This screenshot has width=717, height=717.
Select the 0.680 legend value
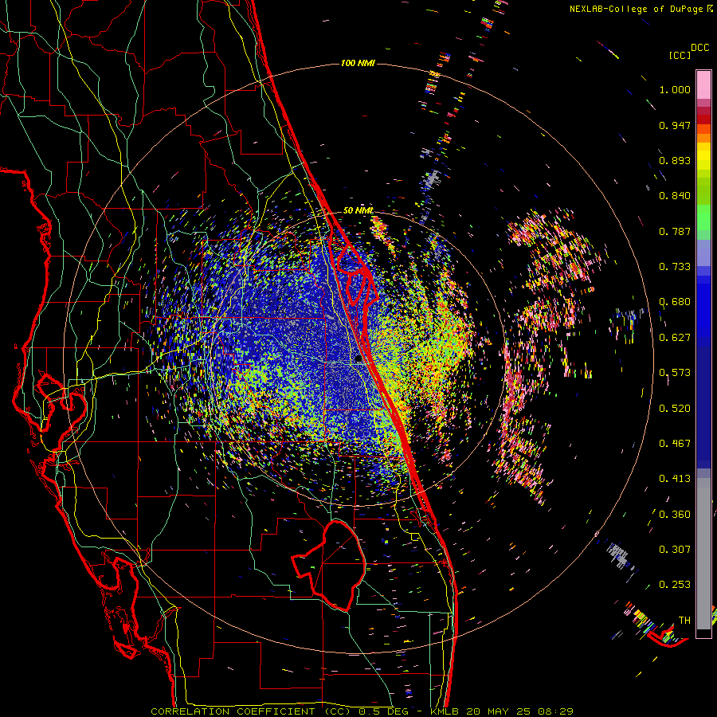coord(675,302)
